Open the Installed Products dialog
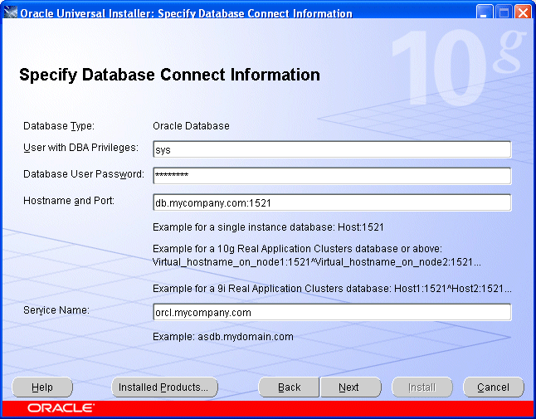This screenshot has width=536, height=419. (x=165, y=387)
